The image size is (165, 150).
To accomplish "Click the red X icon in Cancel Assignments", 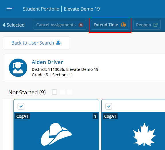I will pos(81,25).
